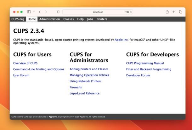Go to the Help tab
192x130 pixels.
tap(80, 19)
